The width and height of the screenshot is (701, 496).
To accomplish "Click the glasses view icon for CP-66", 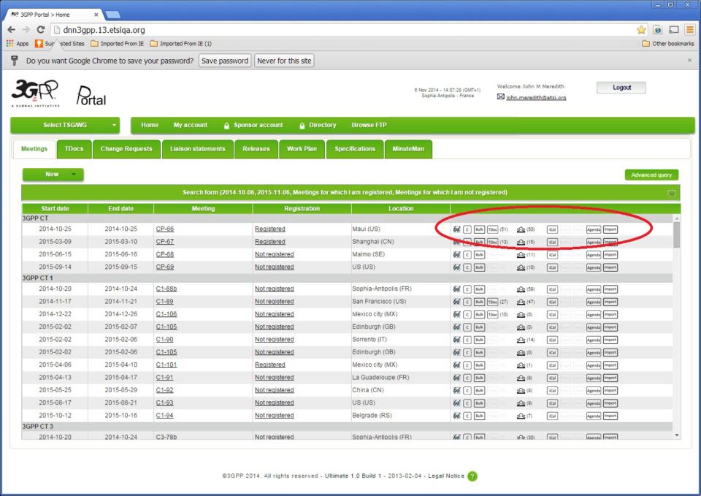I will tap(456, 229).
